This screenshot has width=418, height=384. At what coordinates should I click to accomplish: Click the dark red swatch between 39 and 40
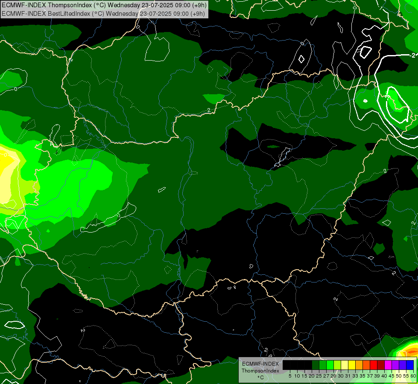[381, 365]
